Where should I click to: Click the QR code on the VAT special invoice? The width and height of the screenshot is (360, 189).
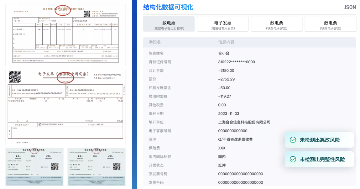click(14, 77)
